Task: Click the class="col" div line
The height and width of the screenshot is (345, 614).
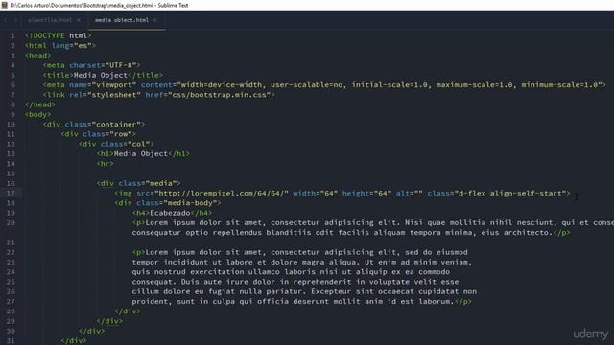Action: click(x=116, y=144)
